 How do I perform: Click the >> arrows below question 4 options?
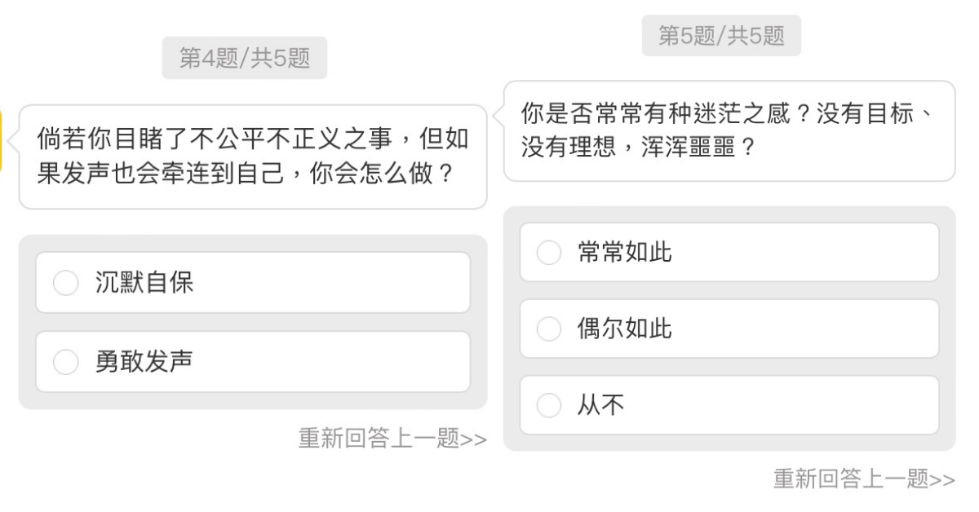point(474,439)
